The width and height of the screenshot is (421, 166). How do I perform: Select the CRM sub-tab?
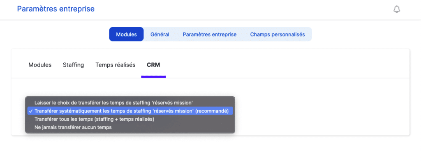(153, 65)
